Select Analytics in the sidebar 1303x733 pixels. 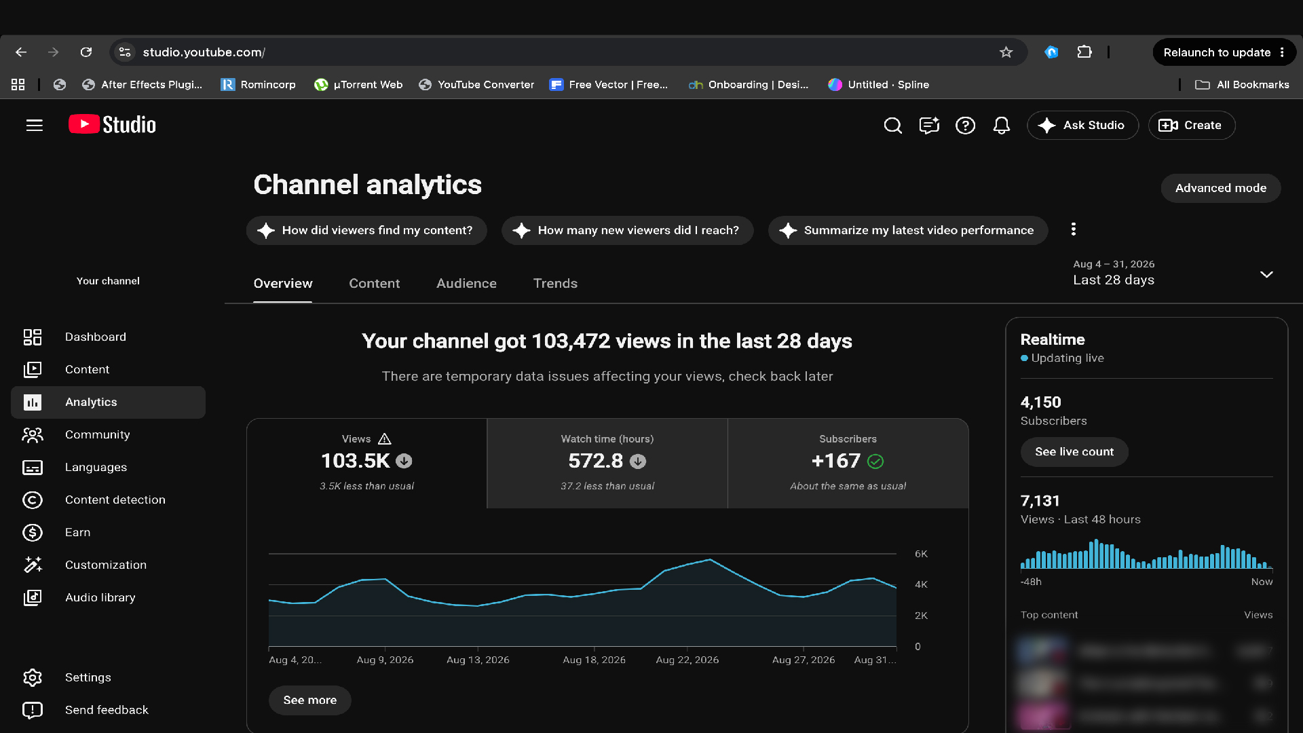(x=108, y=402)
